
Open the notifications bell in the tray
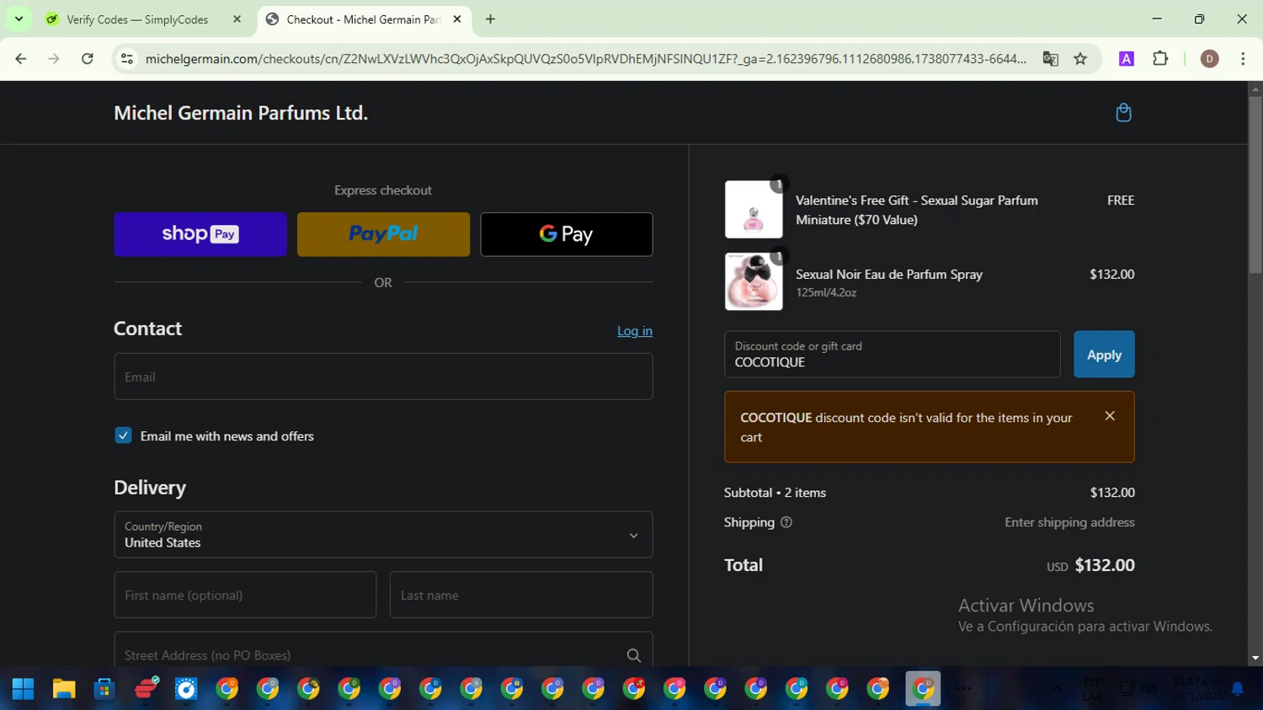click(x=1238, y=689)
